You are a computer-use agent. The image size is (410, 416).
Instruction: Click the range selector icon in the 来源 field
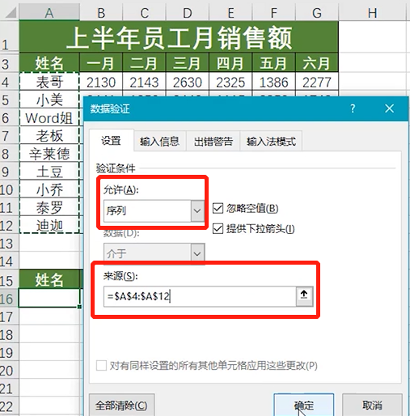[304, 296]
